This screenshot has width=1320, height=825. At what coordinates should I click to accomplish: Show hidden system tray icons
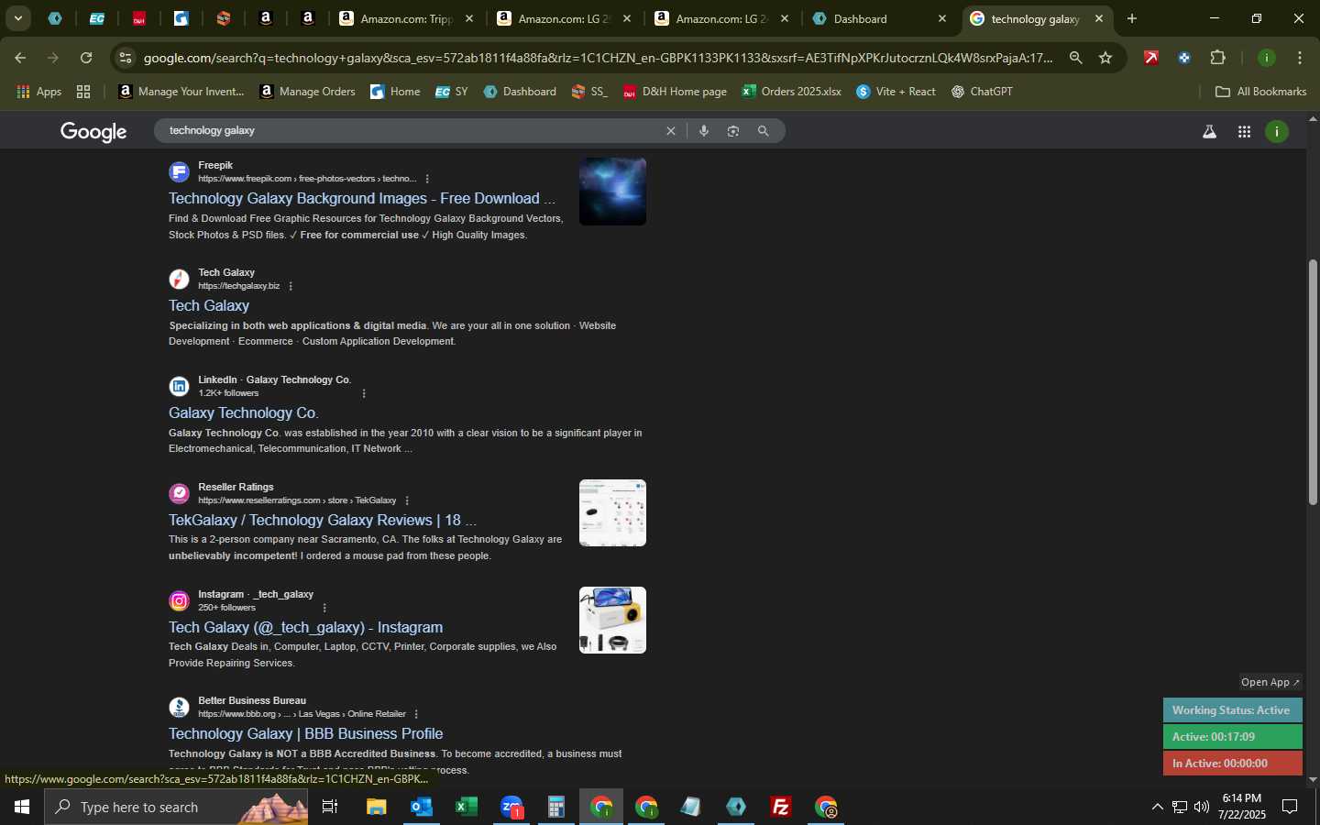pyautogui.click(x=1157, y=807)
